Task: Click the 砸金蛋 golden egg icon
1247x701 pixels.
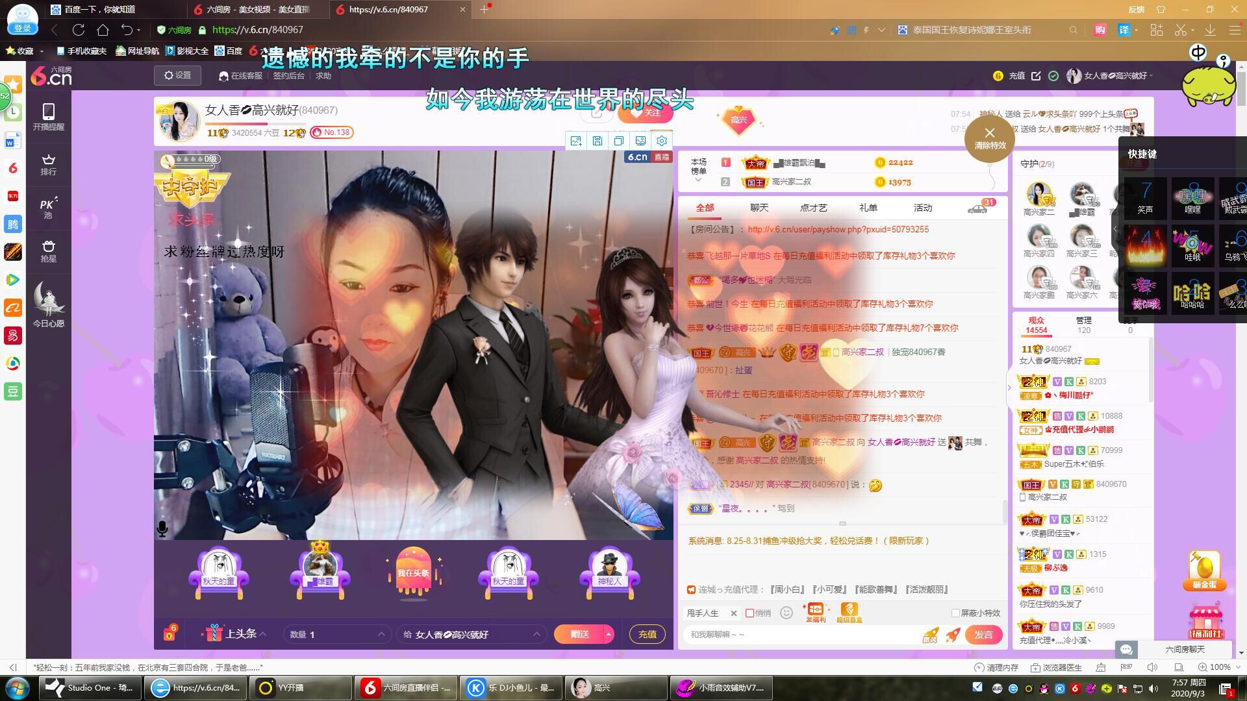Action: (1204, 570)
